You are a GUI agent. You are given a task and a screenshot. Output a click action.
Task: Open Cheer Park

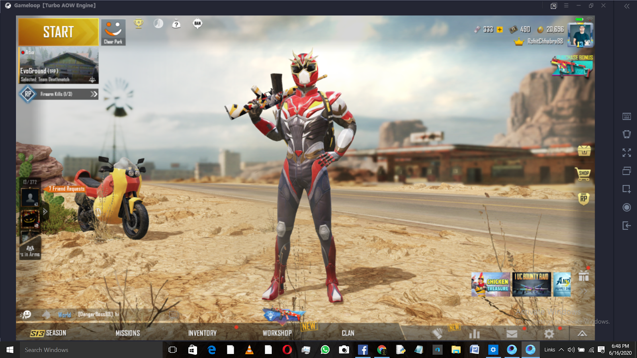[113, 32]
